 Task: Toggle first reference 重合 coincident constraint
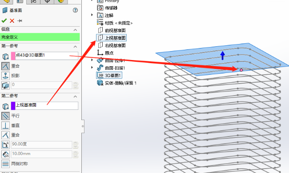[5, 66]
